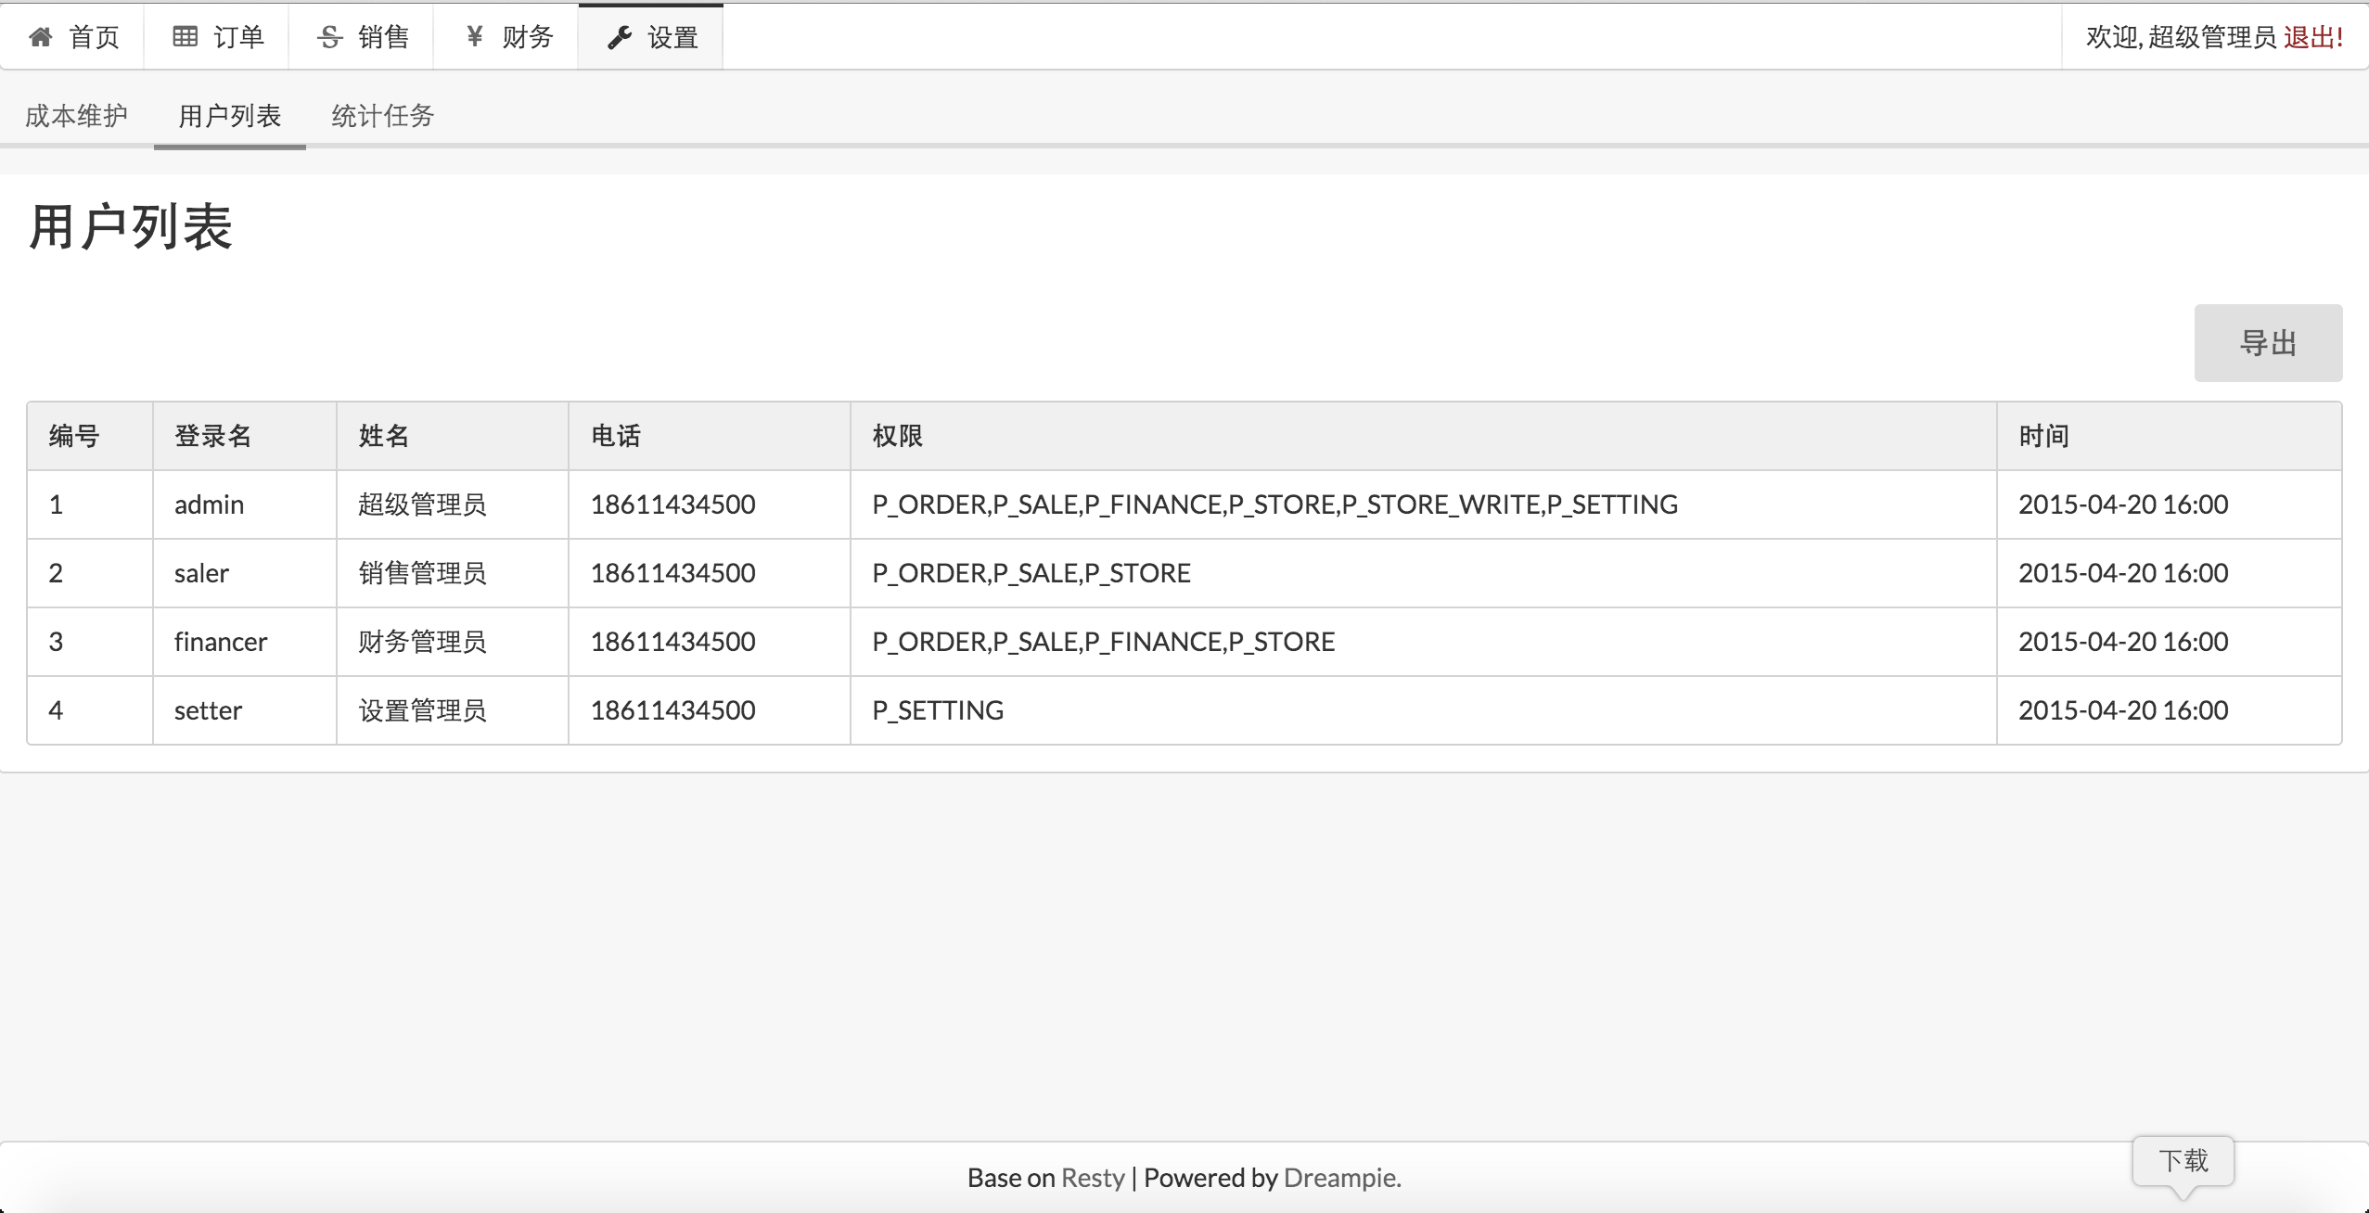Click the 登录名 column header
The width and height of the screenshot is (2369, 1213).
click(x=213, y=436)
